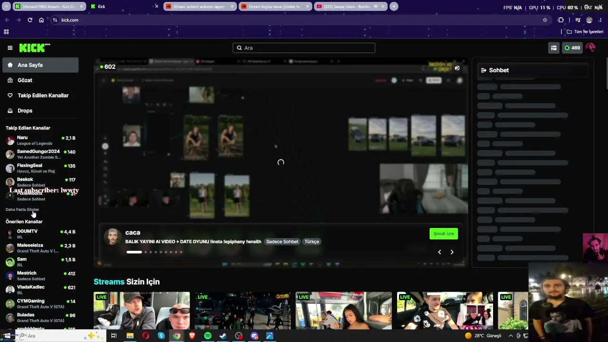
Task: Open Buladas recommended channel
Action: pyautogui.click(x=40, y=317)
